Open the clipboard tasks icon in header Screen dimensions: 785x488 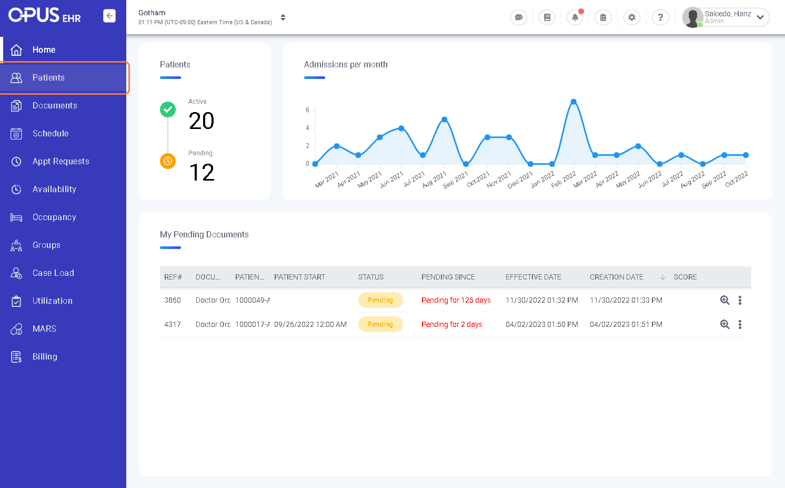pos(603,17)
